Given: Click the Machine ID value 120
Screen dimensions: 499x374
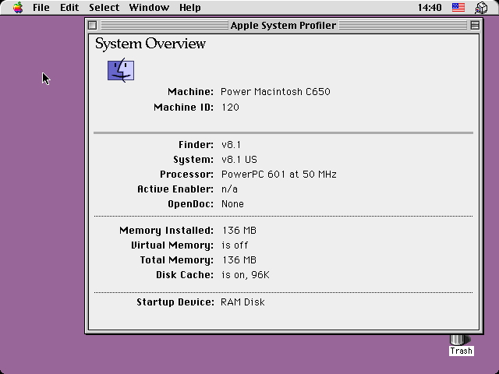Looking at the screenshot, I should [231, 108].
